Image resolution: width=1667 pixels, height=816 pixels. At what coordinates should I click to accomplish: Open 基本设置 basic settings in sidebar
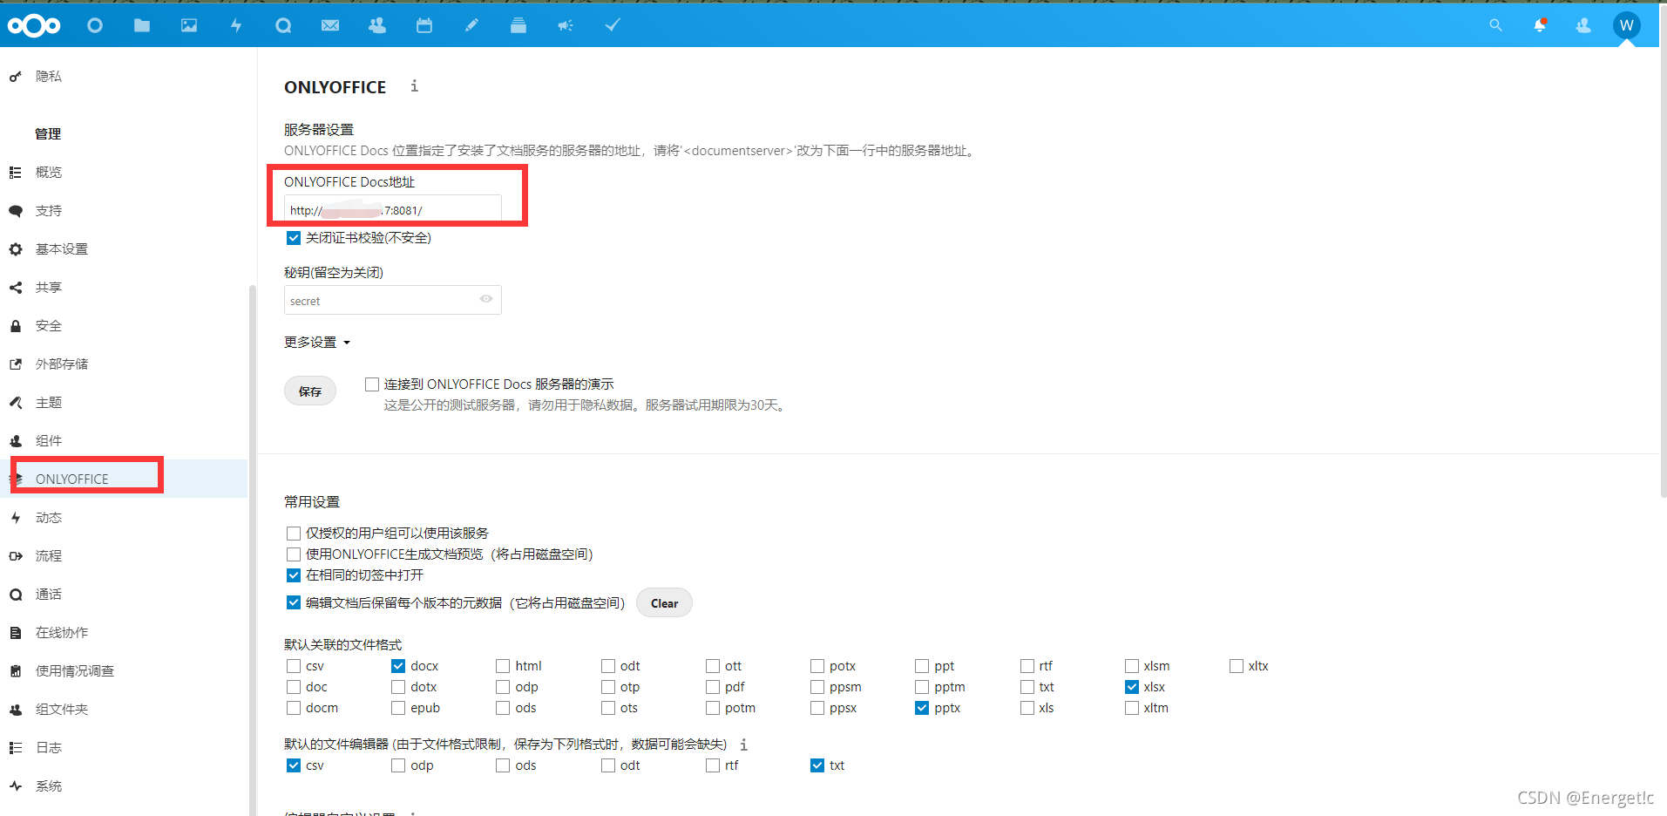click(61, 249)
